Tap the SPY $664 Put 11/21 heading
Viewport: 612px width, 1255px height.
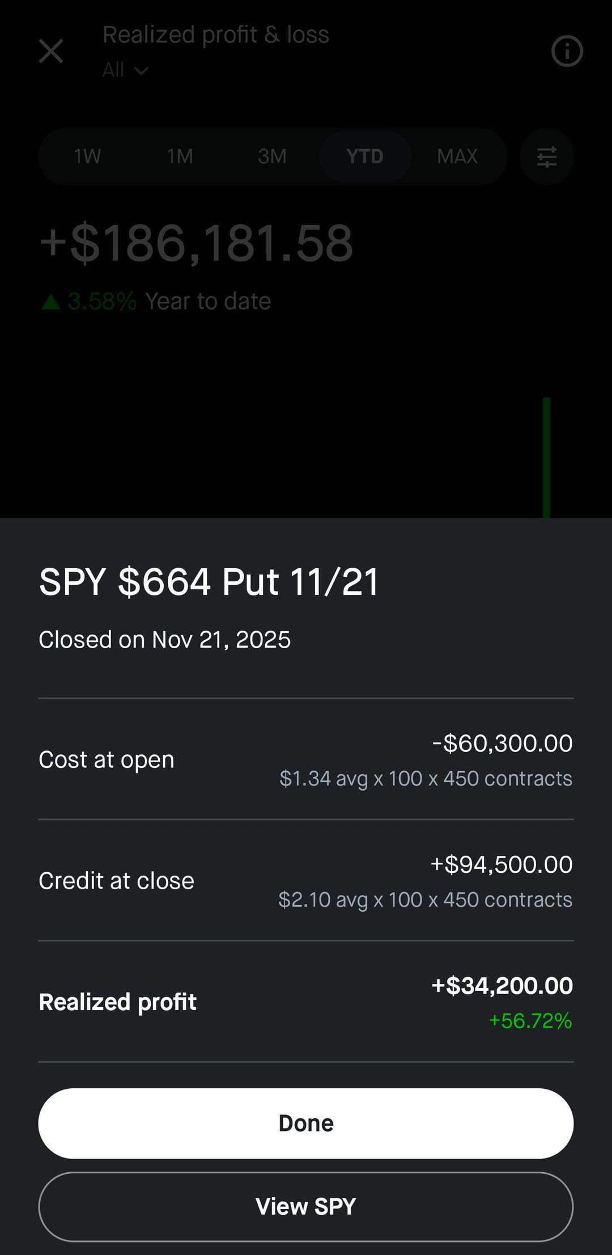coord(209,582)
